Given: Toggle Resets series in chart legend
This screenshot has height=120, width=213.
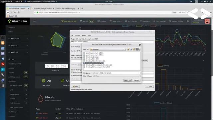Looking at the screenshot, I should (x=156, y=26).
